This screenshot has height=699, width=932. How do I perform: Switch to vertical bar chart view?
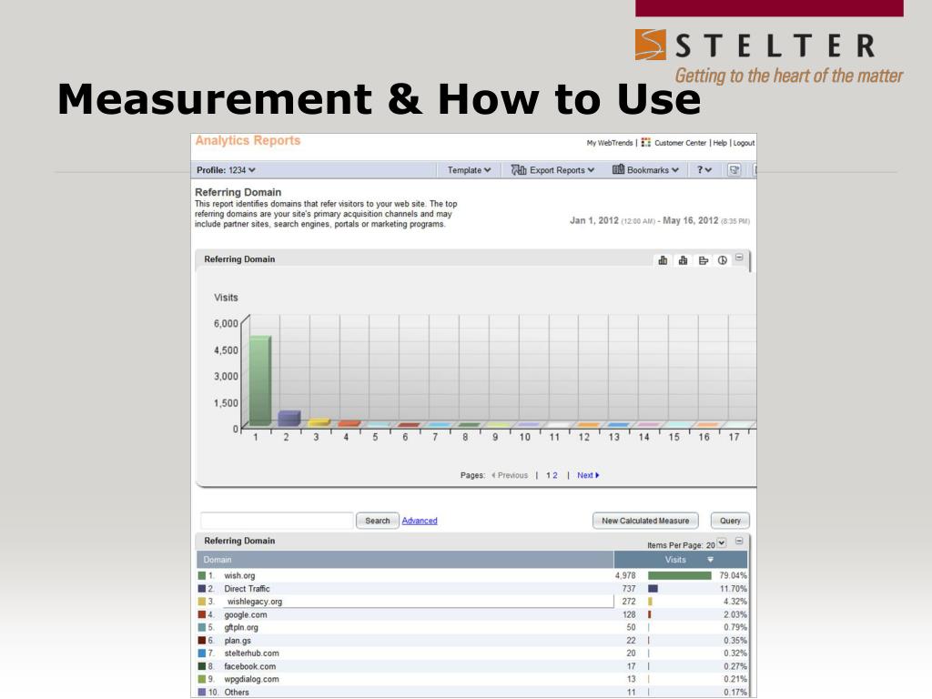[x=663, y=260]
